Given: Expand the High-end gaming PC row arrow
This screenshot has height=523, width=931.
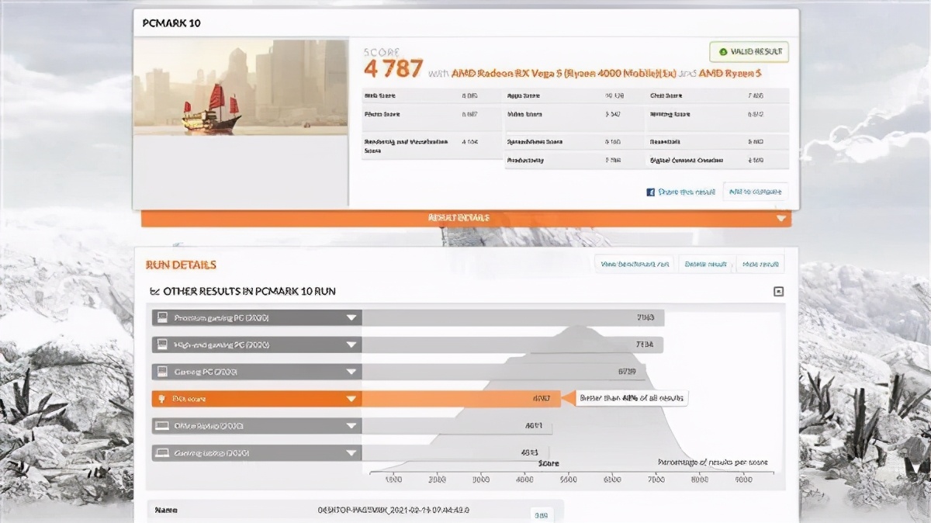Looking at the screenshot, I should pos(351,345).
